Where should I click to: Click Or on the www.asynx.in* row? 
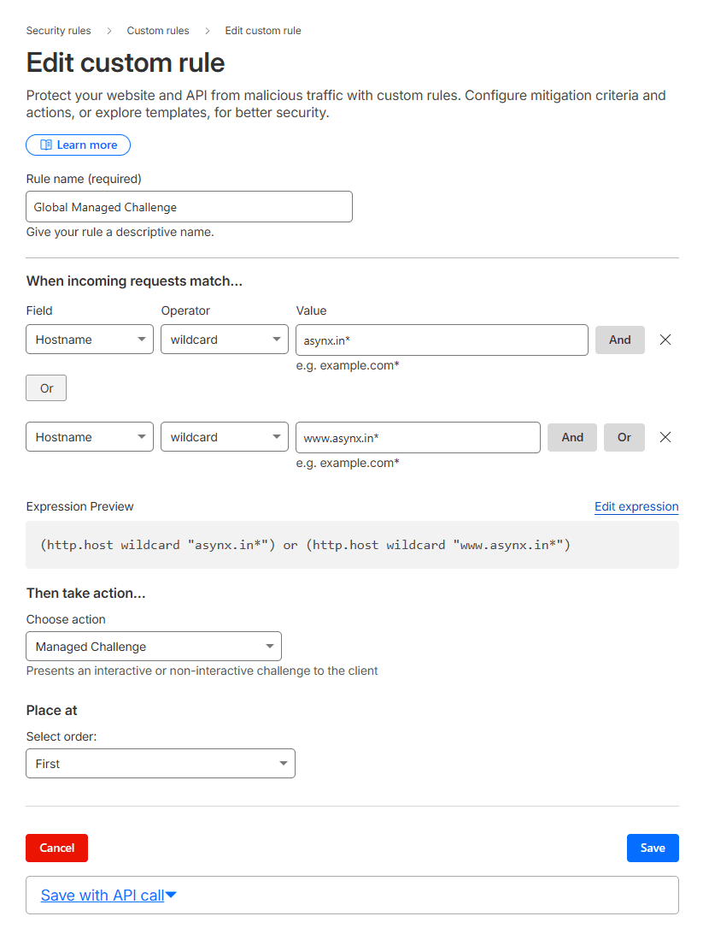coord(624,437)
